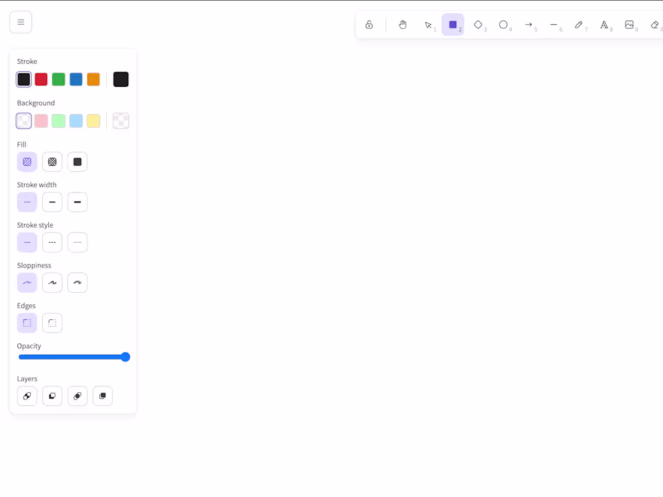
Task: Open the Insert image tool
Action: [630, 25]
